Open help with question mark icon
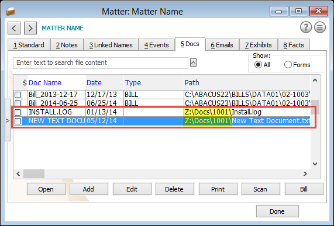Screen dimensions: 334x226 306,27
